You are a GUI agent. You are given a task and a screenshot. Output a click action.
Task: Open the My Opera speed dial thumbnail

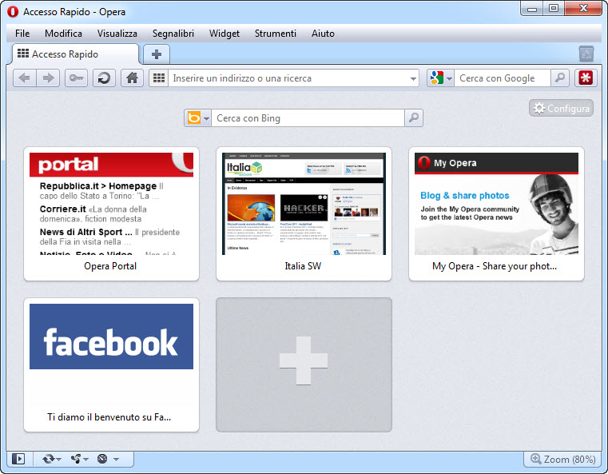(x=496, y=204)
